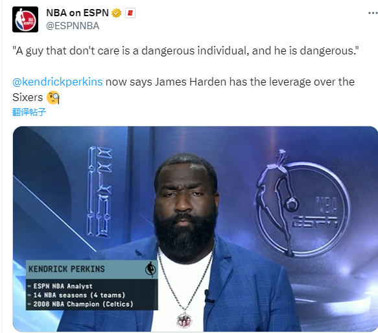Click the KENDRICK PERKINS name banner
Image resolution: width=378 pixels, height=333 pixels.
(92, 269)
